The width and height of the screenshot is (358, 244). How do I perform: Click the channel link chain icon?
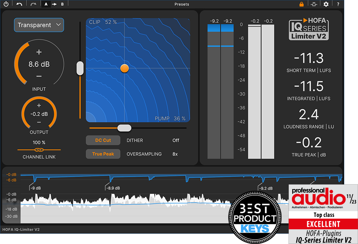[x=39, y=150]
